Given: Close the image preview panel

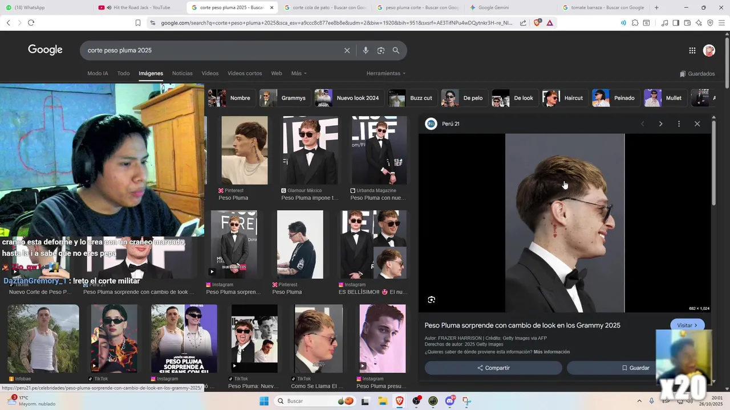Looking at the screenshot, I should (697, 124).
